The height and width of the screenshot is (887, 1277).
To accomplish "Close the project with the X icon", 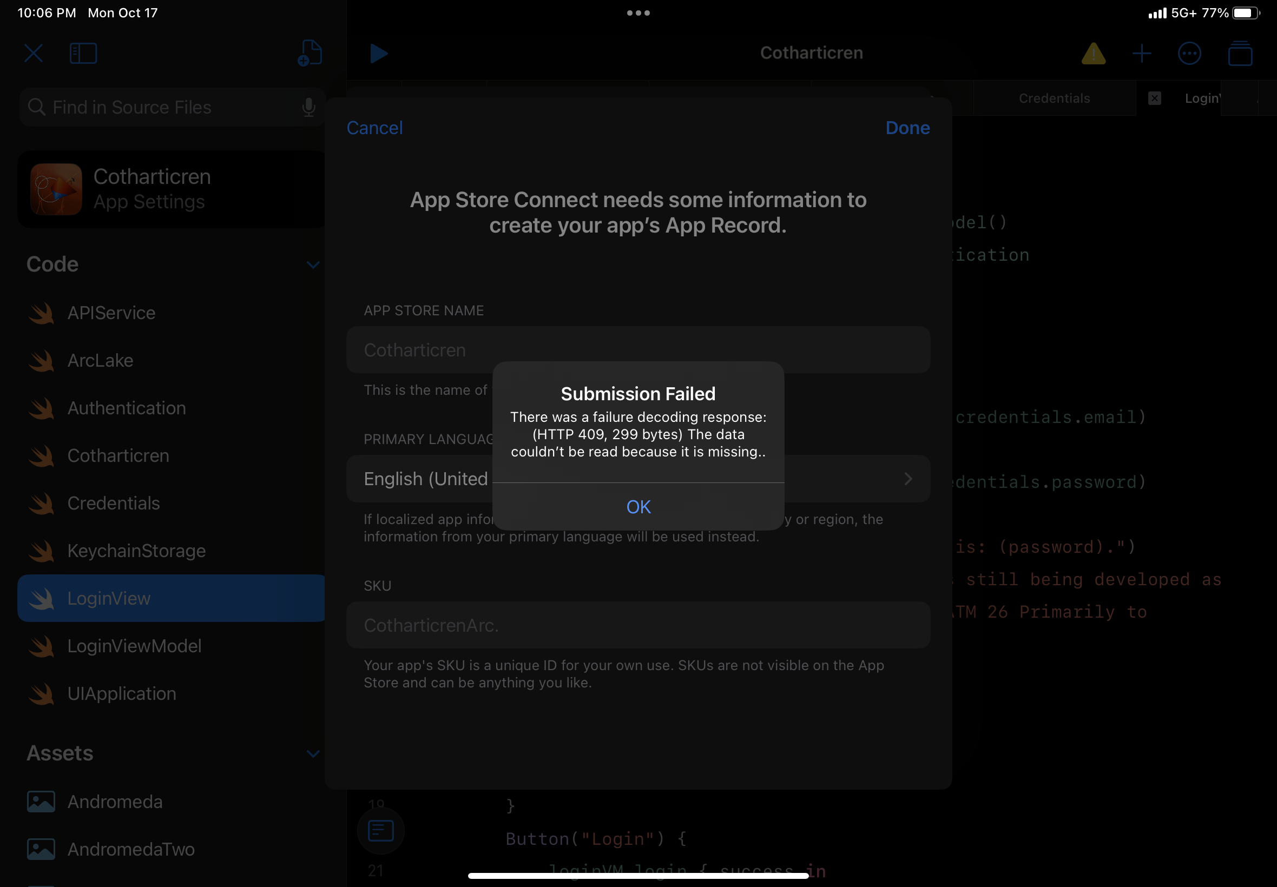I will pyautogui.click(x=34, y=54).
